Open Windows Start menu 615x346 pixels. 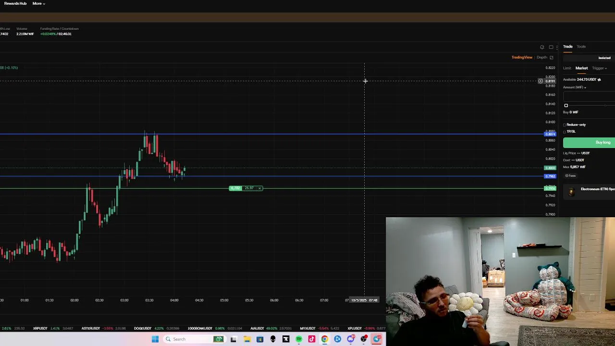tap(155, 339)
